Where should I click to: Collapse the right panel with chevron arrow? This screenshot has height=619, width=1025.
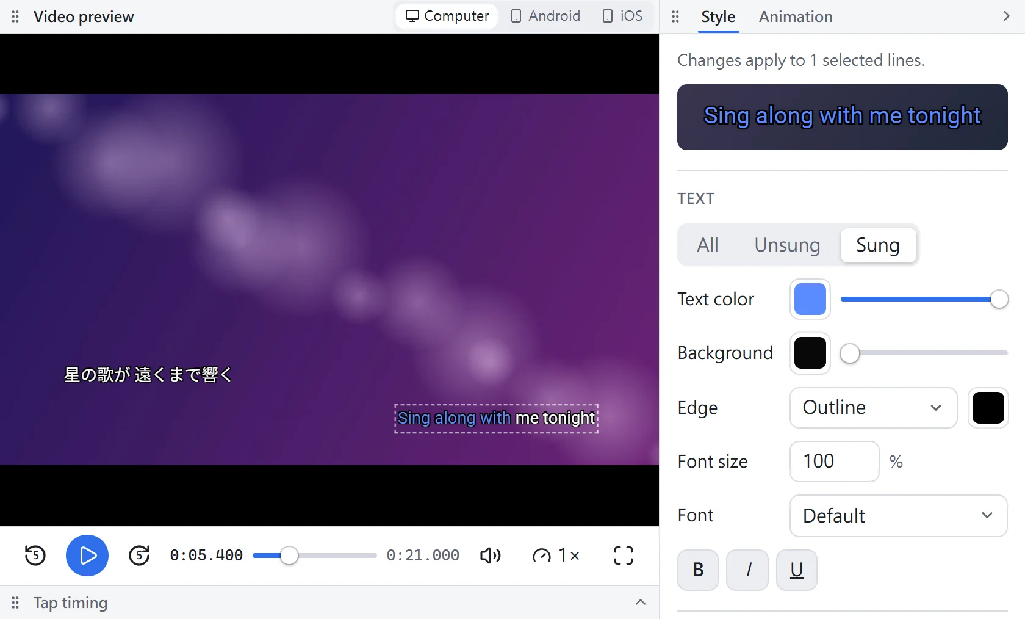coord(1007,16)
